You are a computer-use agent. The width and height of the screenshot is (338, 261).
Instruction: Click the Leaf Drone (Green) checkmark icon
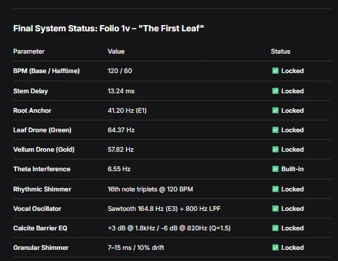tap(275, 130)
